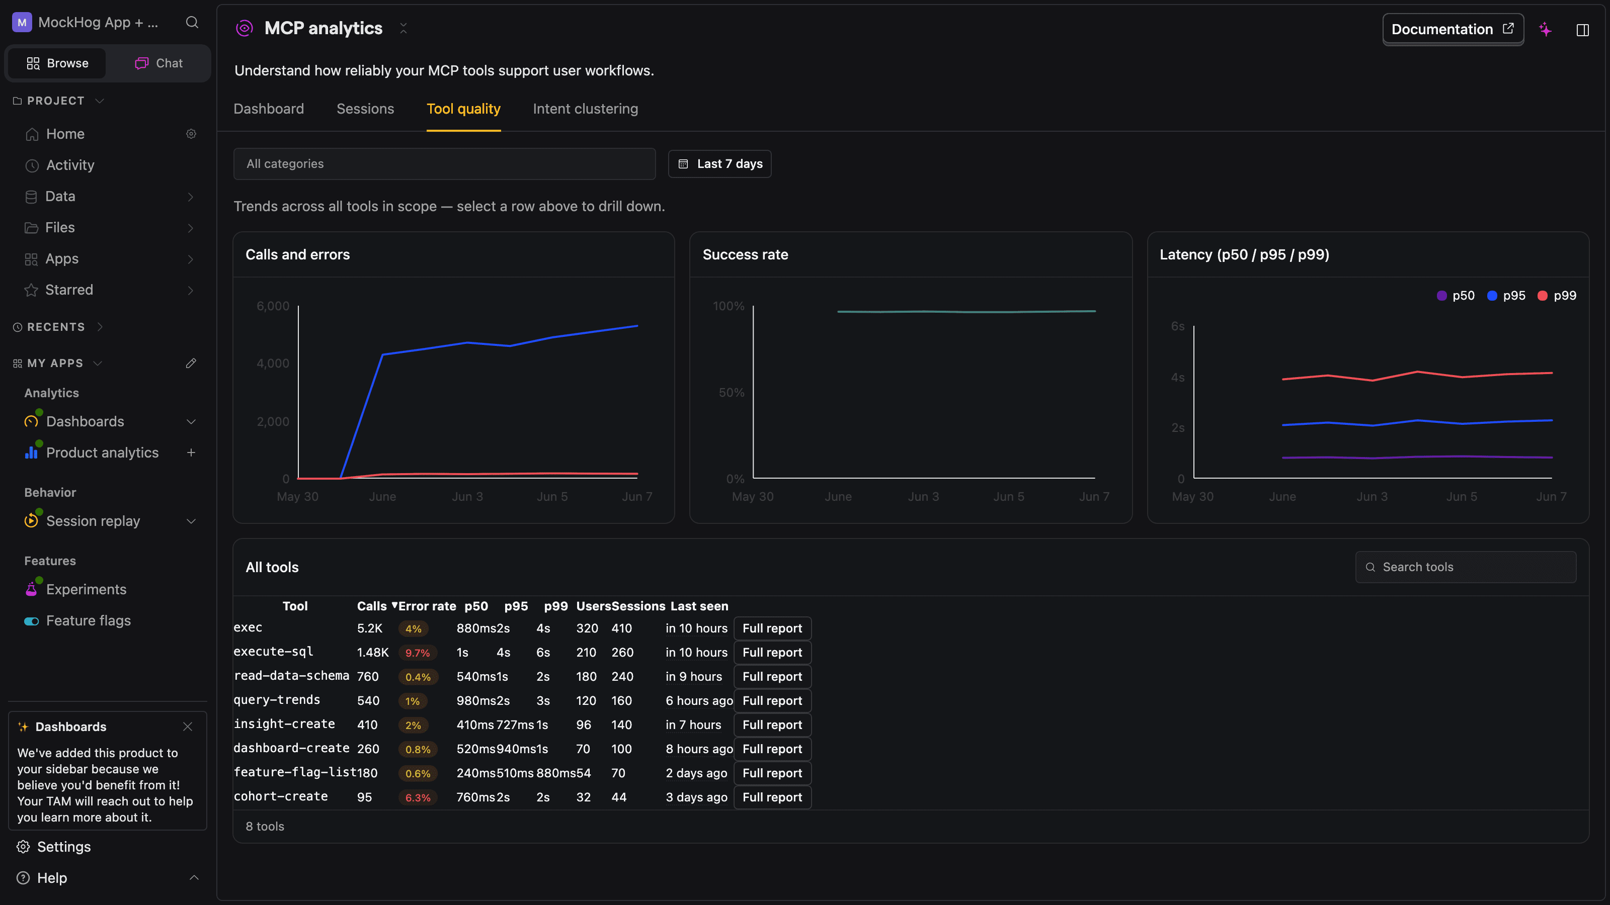
Task: Expand the Apps submenu arrow
Action: click(x=191, y=259)
